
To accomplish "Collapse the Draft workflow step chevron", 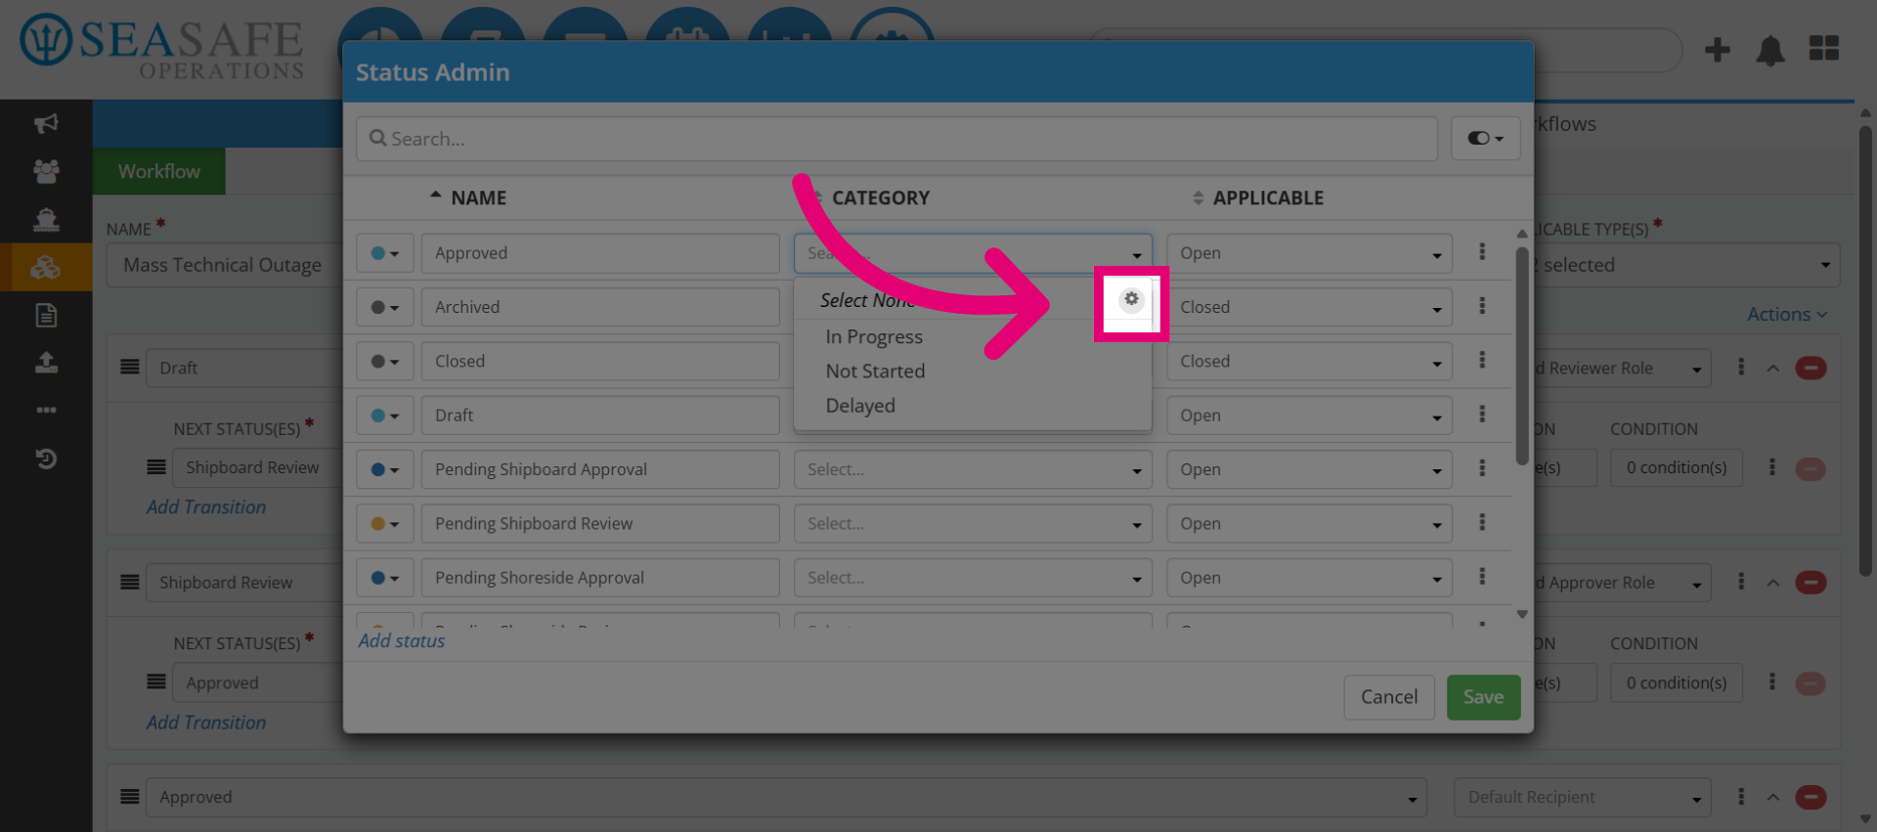I will (x=1773, y=368).
